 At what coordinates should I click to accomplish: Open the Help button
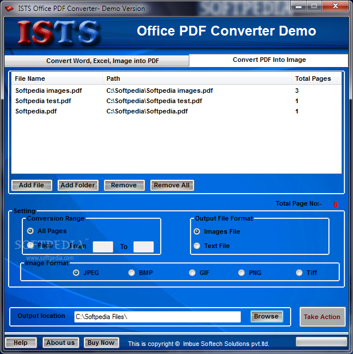click(x=21, y=343)
